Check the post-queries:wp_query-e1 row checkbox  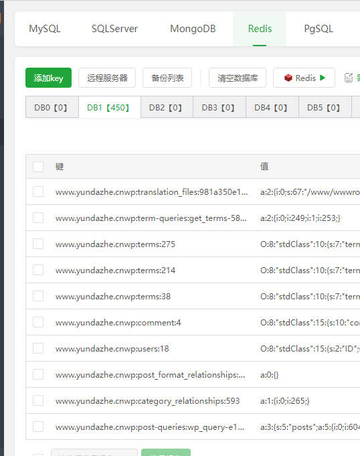[x=38, y=427]
